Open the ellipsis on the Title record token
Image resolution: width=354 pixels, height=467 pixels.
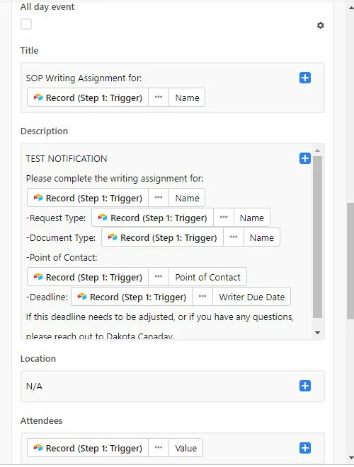pos(159,97)
